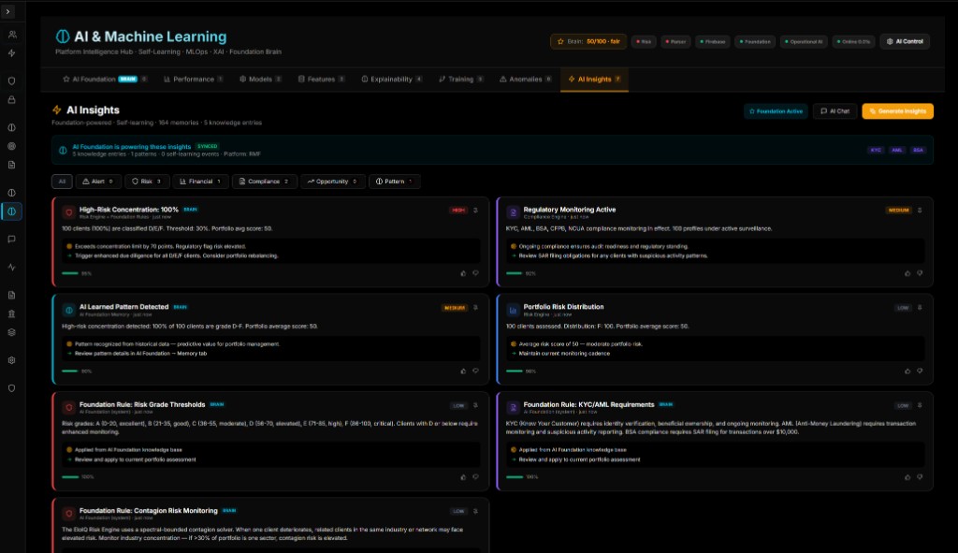Thumbs up the High-Risk Concentration insight
Viewport: 958px width, 553px height.
pyautogui.click(x=462, y=273)
